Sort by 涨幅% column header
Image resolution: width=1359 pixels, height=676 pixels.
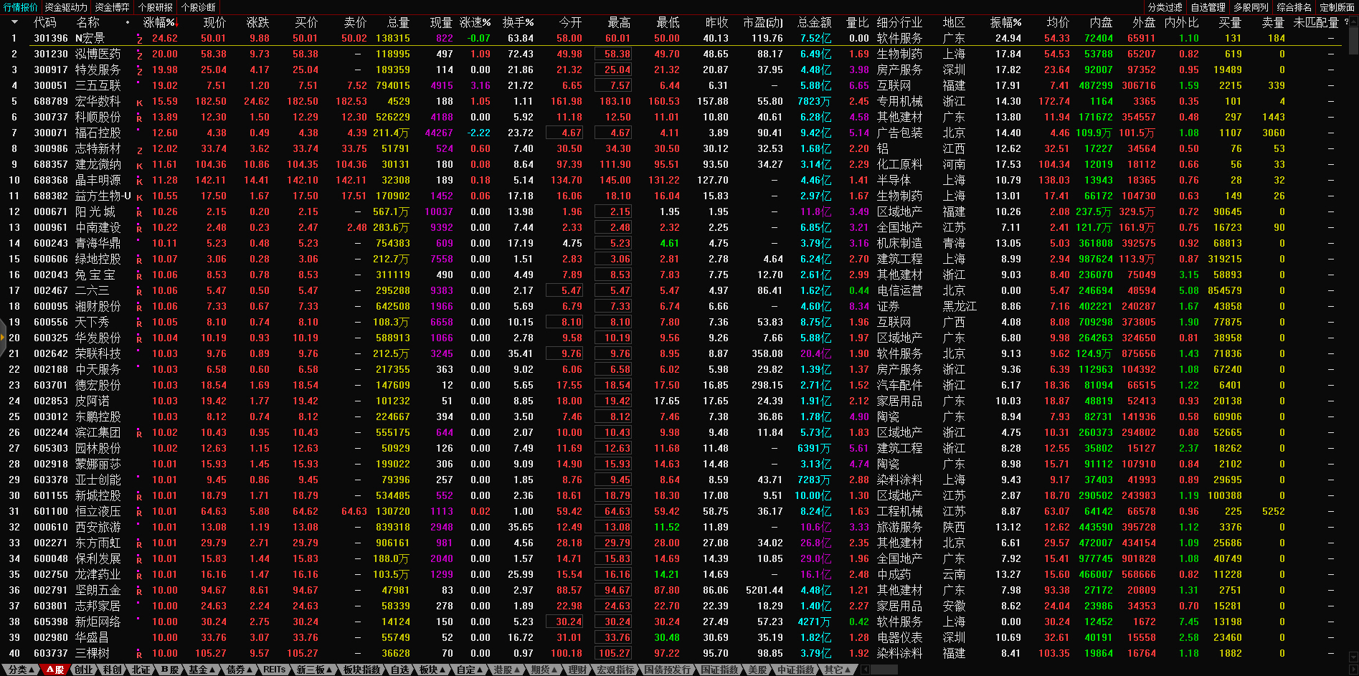(159, 23)
